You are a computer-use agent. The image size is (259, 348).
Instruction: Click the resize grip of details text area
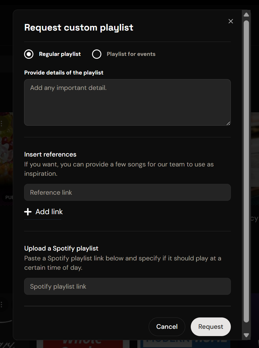click(x=228, y=123)
